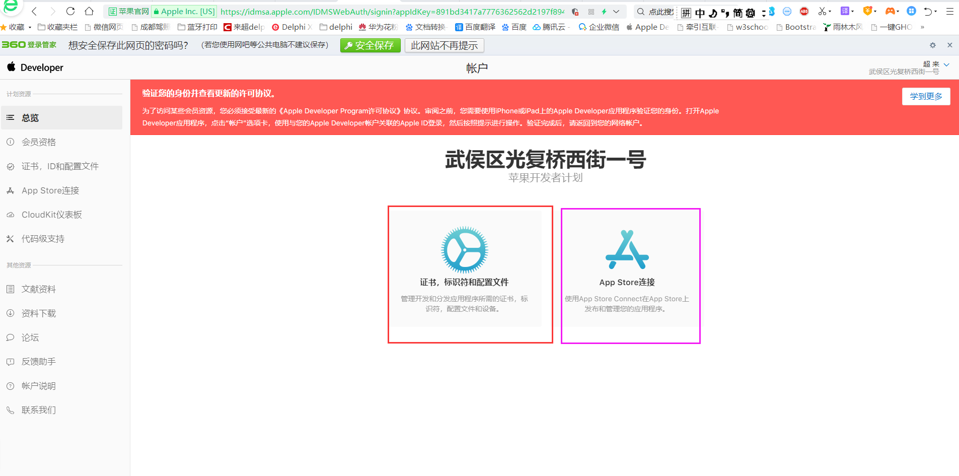This screenshot has height=476, width=959.
Task: Open the QR code icon in address bar
Action: pos(591,12)
